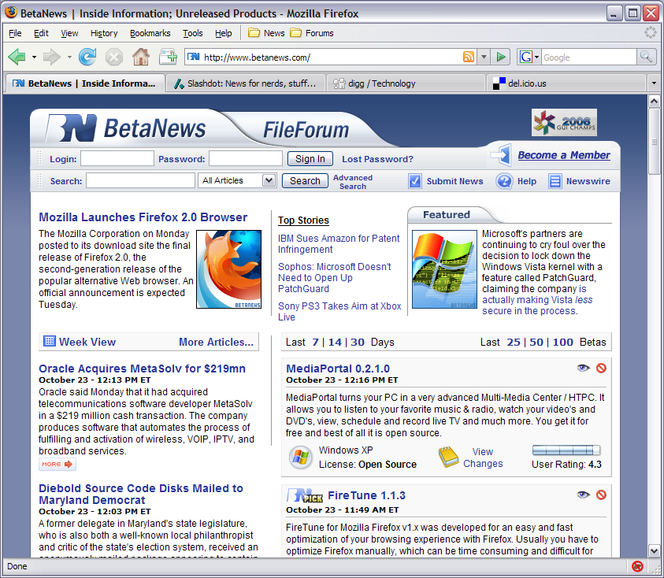Open the Google search engine dropdown
The width and height of the screenshot is (664, 578).
(529, 57)
